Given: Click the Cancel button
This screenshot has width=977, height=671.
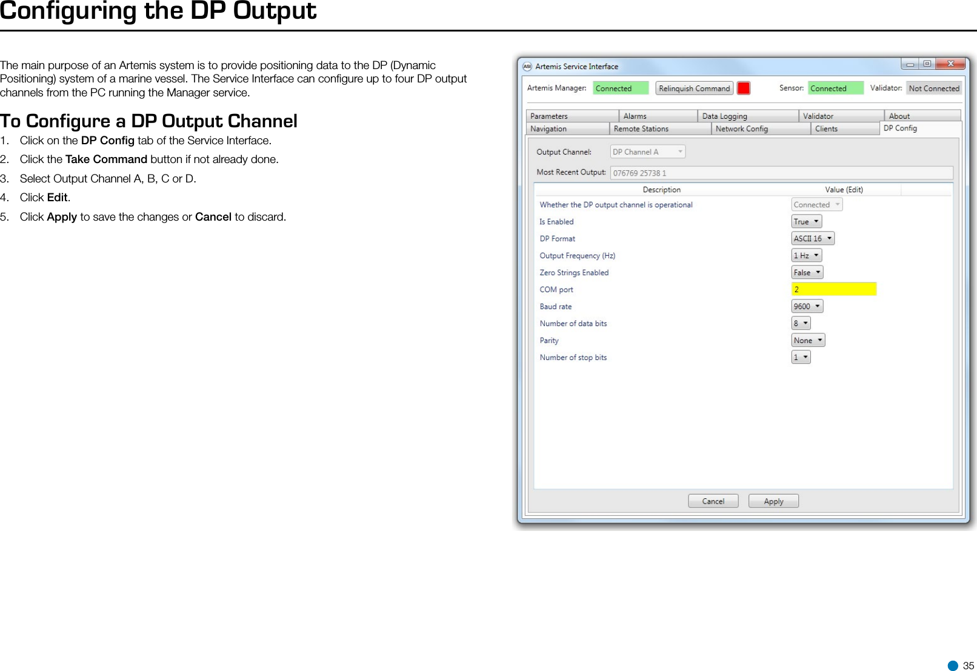Looking at the screenshot, I should (x=713, y=501).
